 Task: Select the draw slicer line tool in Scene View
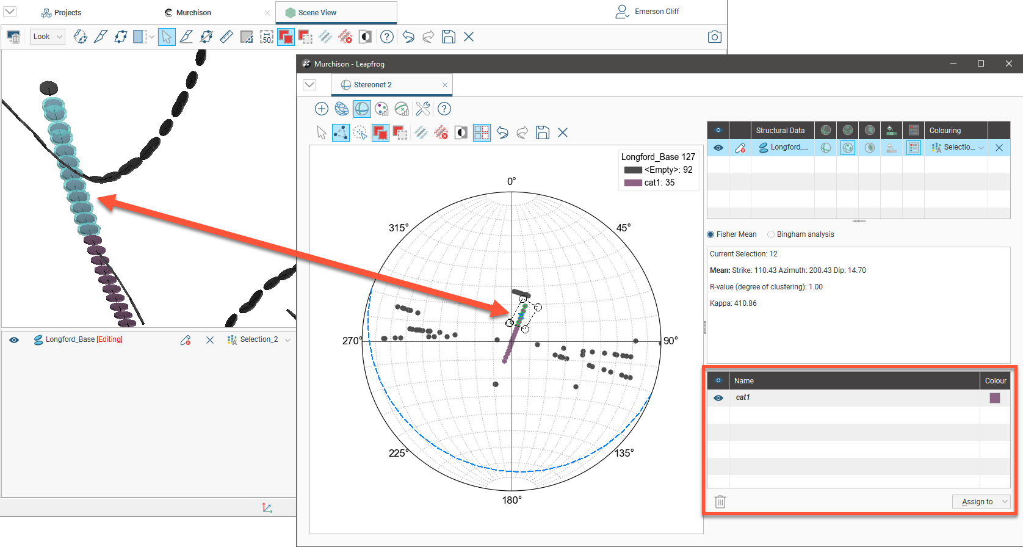click(x=101, y=37)
